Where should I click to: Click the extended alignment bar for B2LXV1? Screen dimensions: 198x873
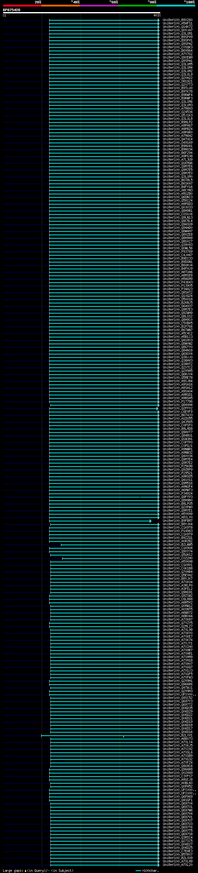(100, 736)
